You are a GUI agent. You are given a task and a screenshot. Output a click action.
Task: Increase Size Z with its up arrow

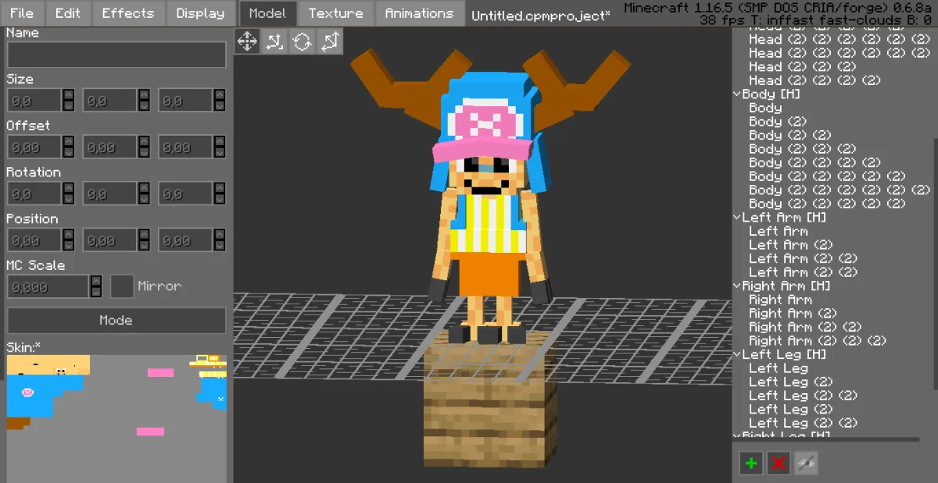[220, 95]
